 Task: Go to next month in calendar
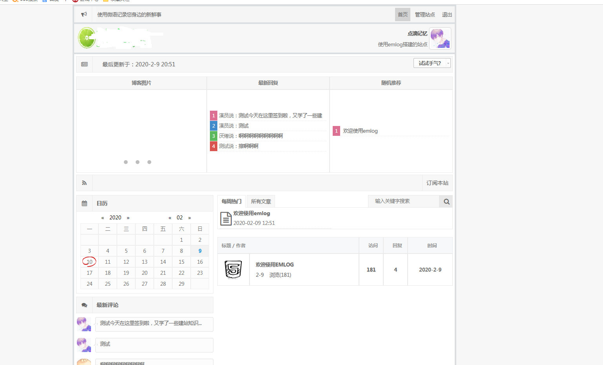189,218
